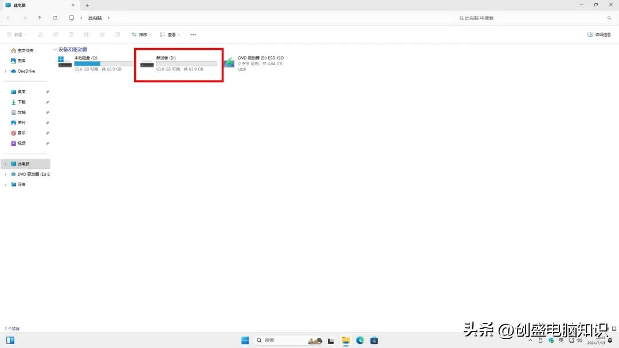Select 下载 in the sidebar
This screenshot has width=619, height=348.
click(21, 102)
